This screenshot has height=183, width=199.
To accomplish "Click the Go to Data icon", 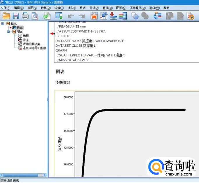I will pyautogui.click(x=94, y=16).
